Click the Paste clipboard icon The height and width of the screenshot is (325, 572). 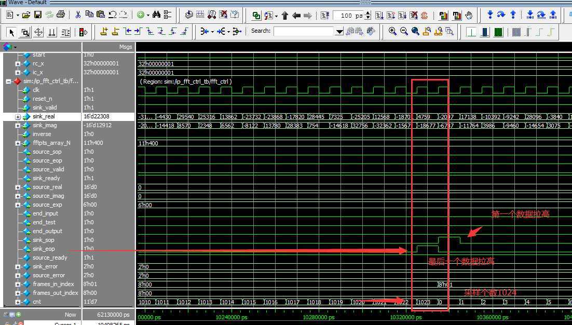point(101,15)
